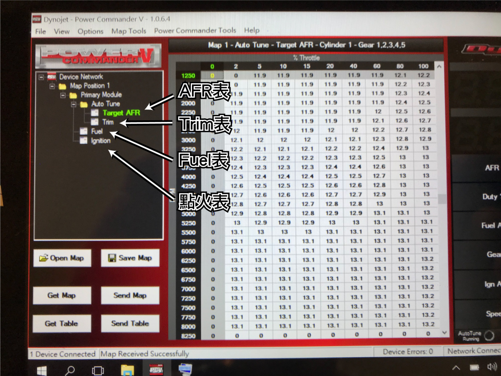The image size is (501, 376).
Task: Open the View menu
Action: pos(62,31)
